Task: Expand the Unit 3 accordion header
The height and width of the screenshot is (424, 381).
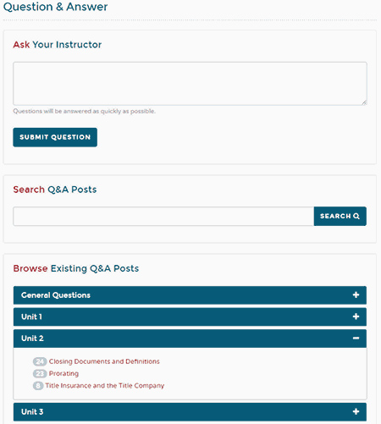Action: coord(190,412)
